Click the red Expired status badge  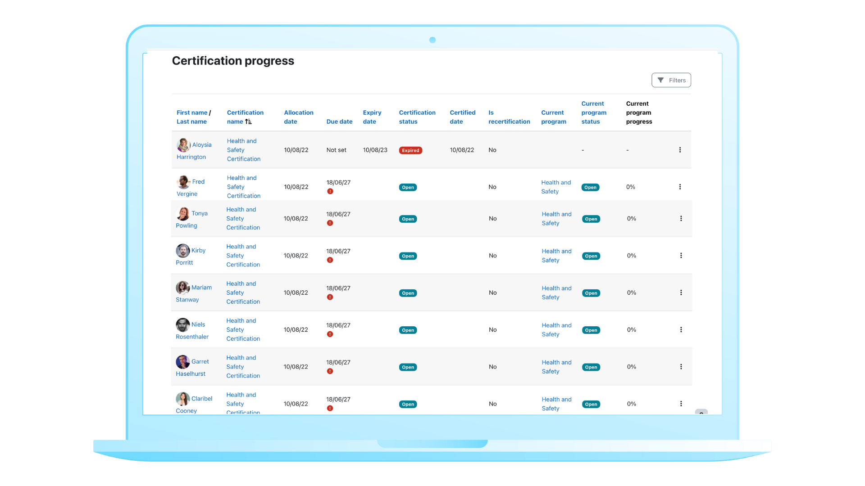410,150
